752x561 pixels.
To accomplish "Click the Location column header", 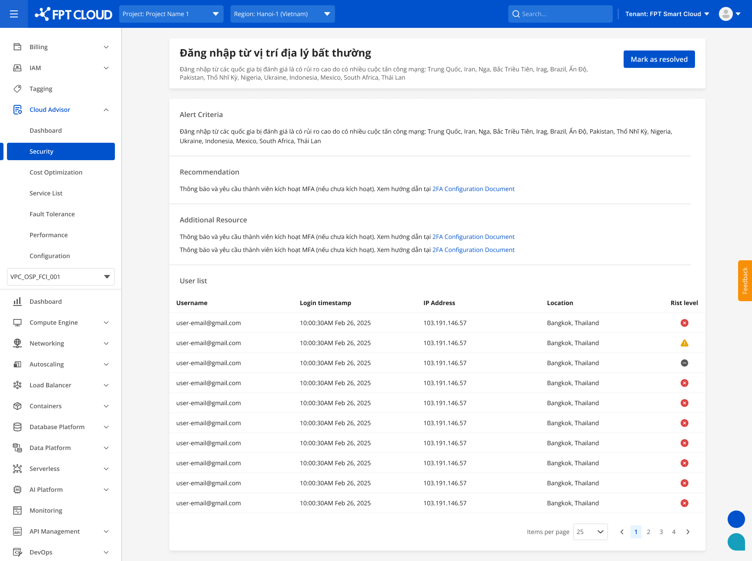I will (560, 303).
